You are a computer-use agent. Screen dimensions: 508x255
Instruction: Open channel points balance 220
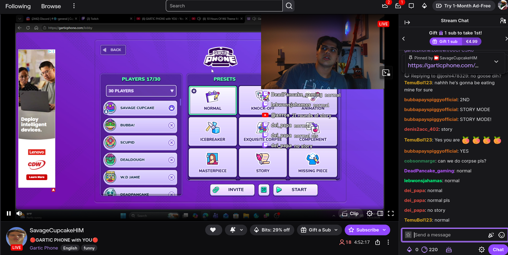(x=430, y=250)
